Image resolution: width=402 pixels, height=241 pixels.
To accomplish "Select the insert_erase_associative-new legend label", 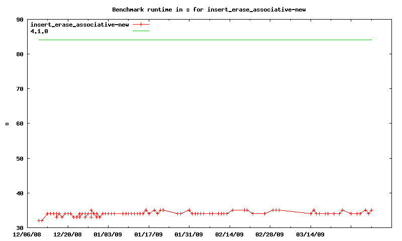I will tap(79, 24).
